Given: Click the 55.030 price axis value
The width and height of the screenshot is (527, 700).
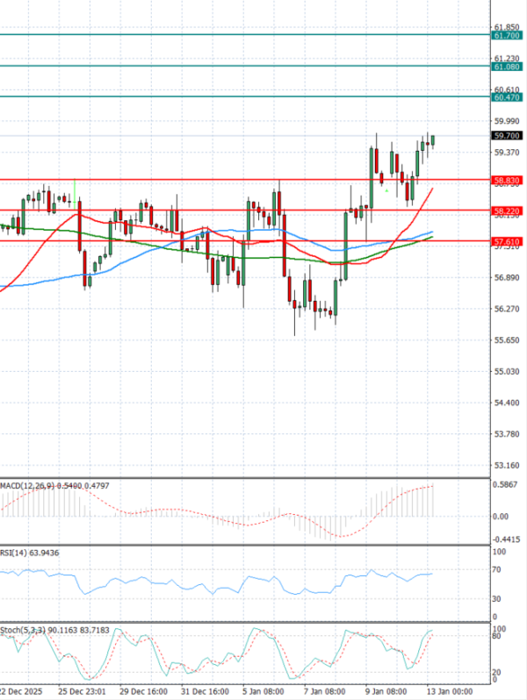Looking at the screenshot, I should point(507,371).
